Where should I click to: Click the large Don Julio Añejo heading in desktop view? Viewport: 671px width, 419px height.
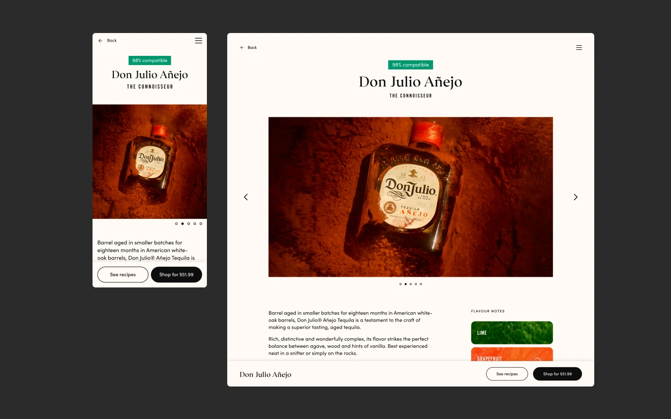(x=411, y=82)
